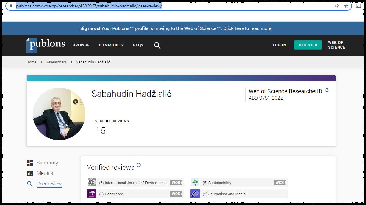Open the Metrics section
Image resolution: width=366 pixels, height=205 pixels.
(45, 173)
